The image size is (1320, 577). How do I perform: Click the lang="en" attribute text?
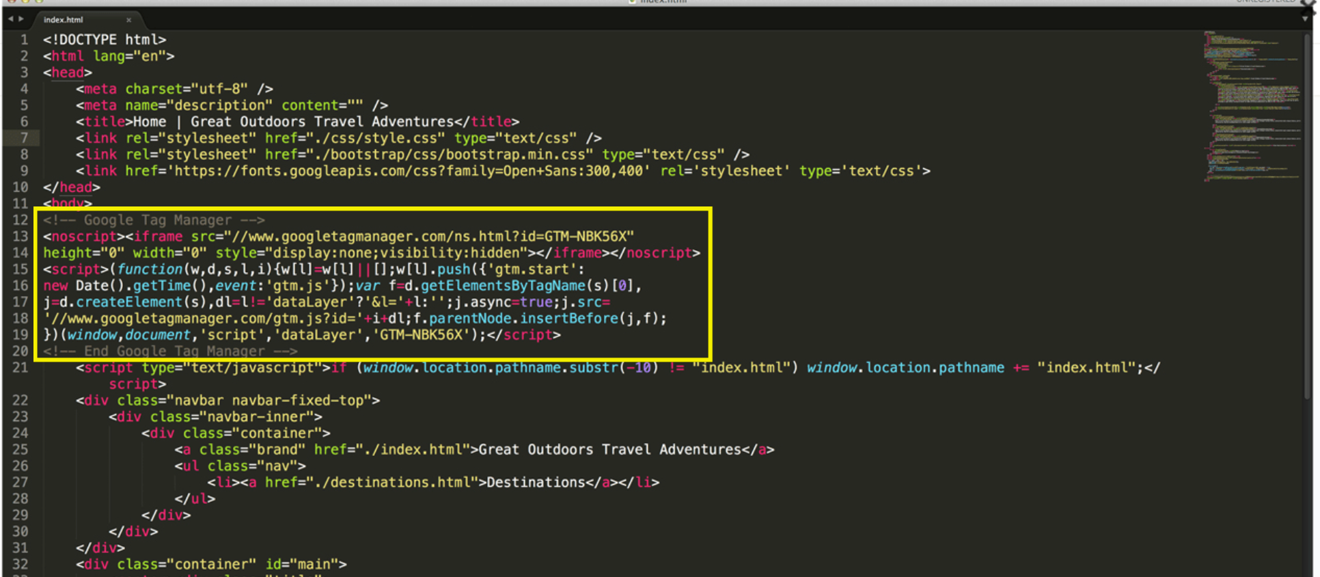click(x=129, y=56)
